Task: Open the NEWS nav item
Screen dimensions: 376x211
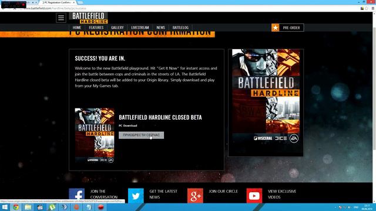Action: tap(160, 28)
